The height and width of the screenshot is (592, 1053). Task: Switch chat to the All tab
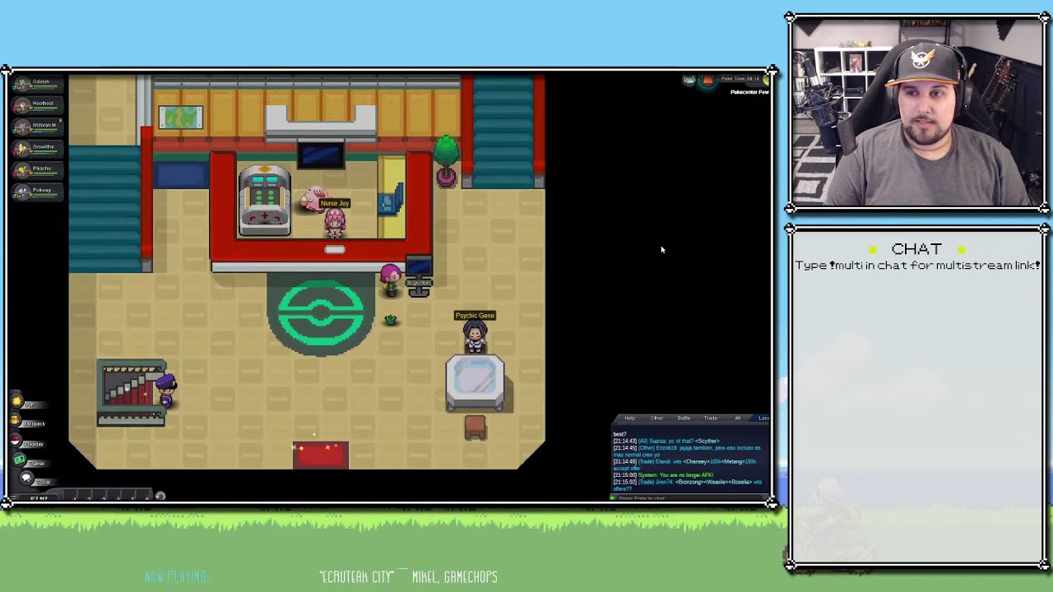[x=738, y=418]
